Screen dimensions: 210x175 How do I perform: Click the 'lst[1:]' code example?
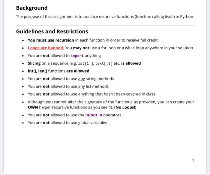pyautogui.click(x=86, y=63)
